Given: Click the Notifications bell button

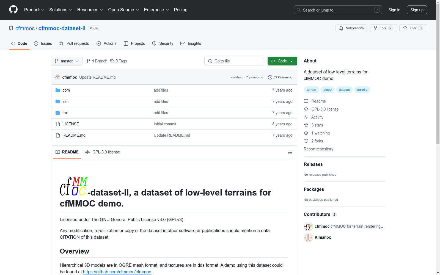Looking at the screenshot, I should click(351, 28).
